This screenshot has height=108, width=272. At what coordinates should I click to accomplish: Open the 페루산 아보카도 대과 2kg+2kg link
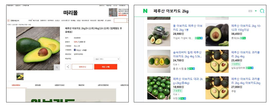pos(188,81)
